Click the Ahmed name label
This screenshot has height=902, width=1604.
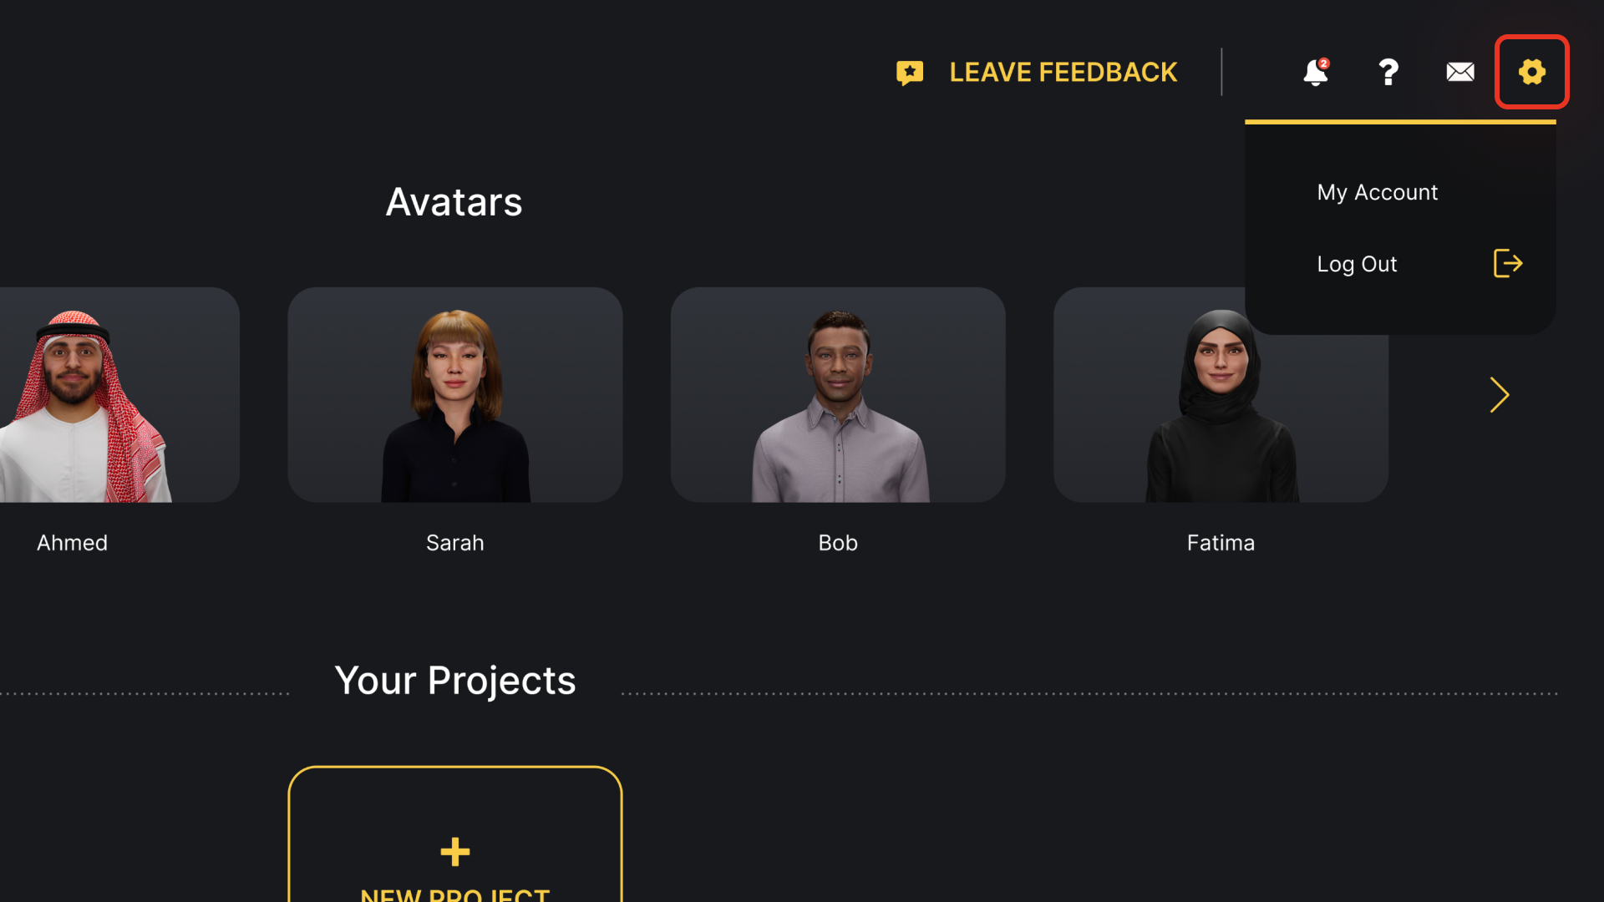(73, 543)
